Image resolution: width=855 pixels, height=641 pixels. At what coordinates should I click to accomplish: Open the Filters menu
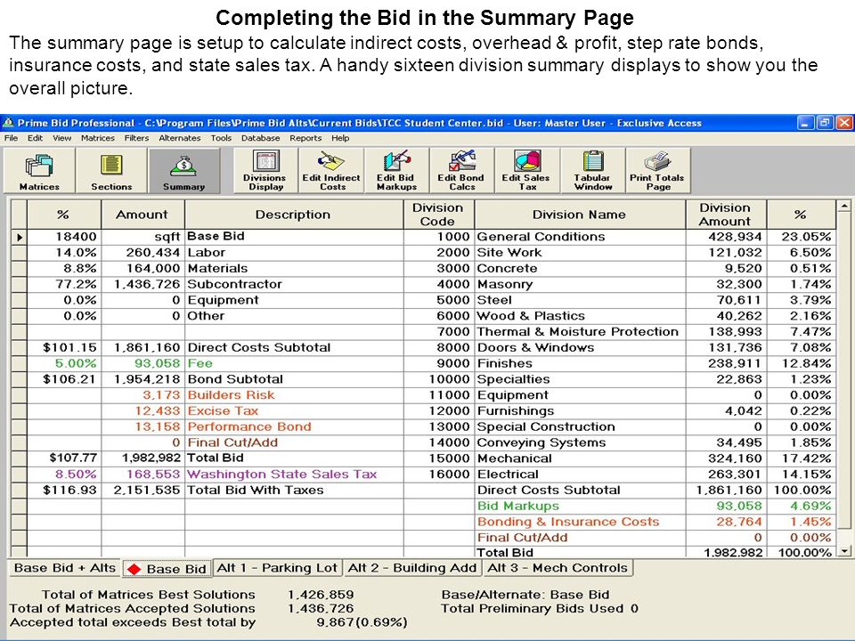[x=137, y=138]
